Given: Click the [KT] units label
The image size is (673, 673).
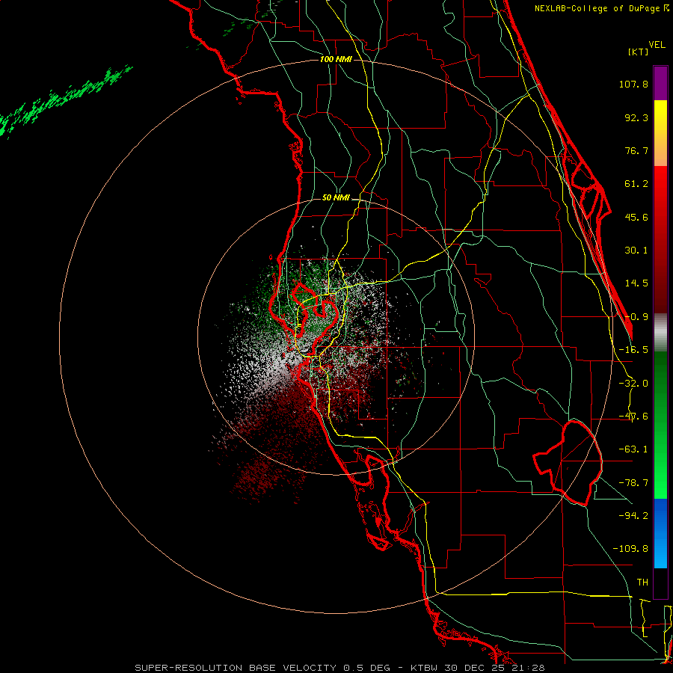Looking at the screenshot, I should (x=639, y=52).
